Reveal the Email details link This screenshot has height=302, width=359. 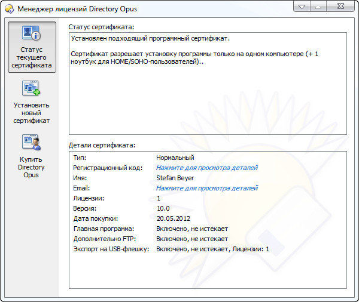coord(206,188)
